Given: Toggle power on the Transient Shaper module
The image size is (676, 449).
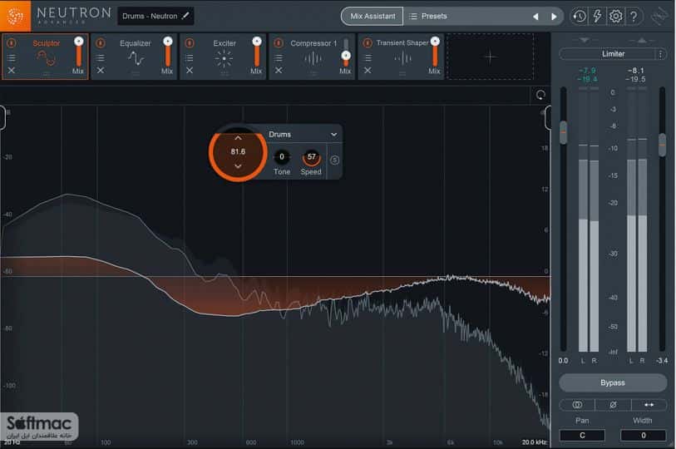Looking at the screenshot, I should point(368,42).
